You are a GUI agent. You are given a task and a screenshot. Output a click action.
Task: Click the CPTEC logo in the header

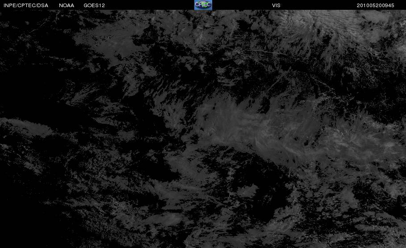pos(203,5)
